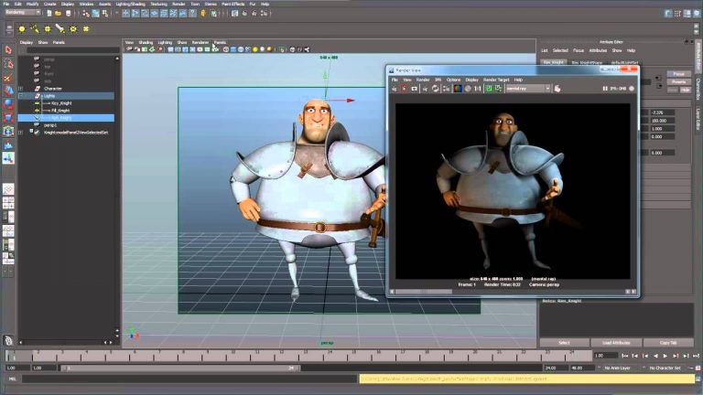Click the Load Attributes button
Image resolution: width=703 pixels, height=395 pixels.
pyautogui.click(x=616, y=343)
